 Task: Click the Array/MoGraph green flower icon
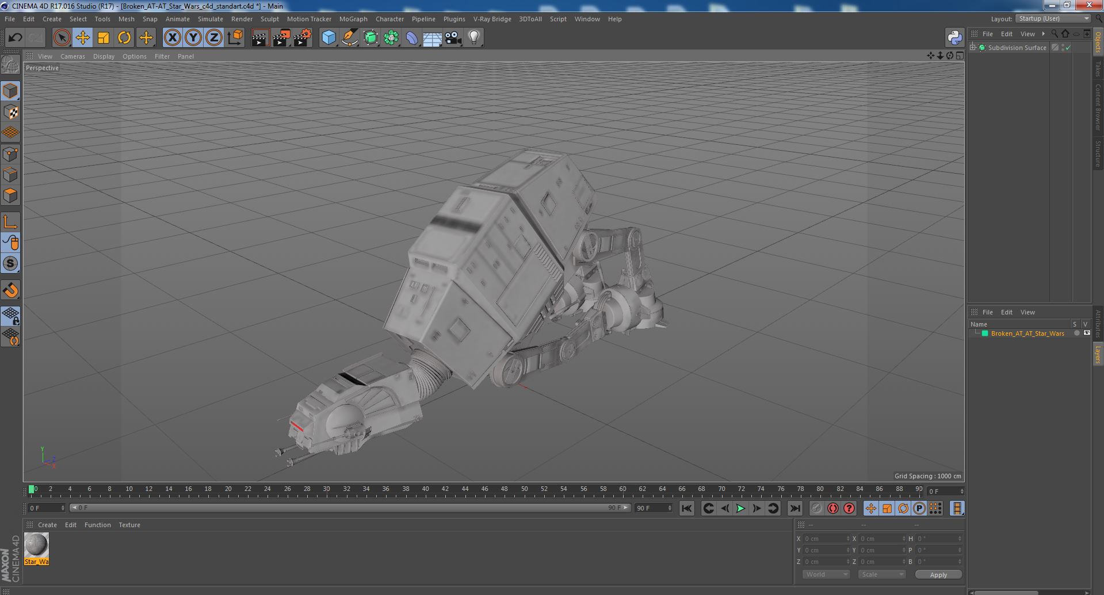pyautogui.click(x=391, y=38)
